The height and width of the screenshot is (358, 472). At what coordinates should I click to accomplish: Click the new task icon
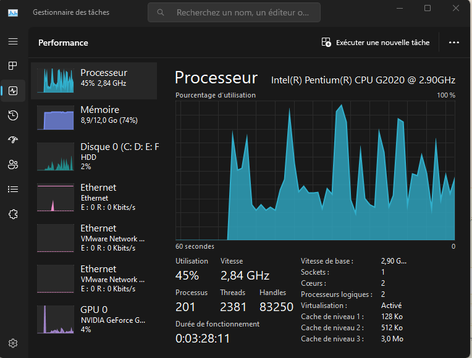coord(326,43)
